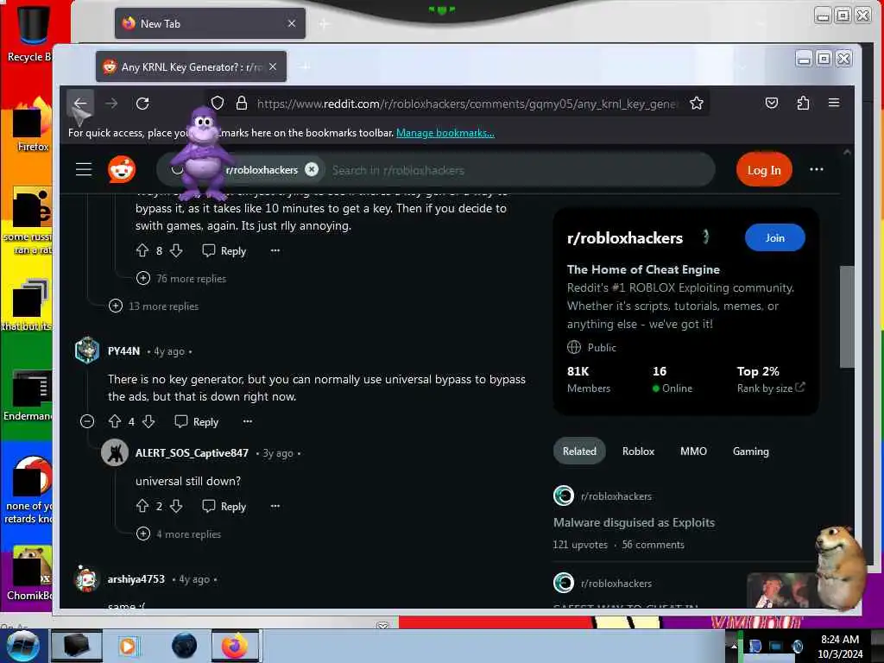Reply to ALERT_SOS_Captive847's comment
The image size is (884, 663).
tap(224, 506)
